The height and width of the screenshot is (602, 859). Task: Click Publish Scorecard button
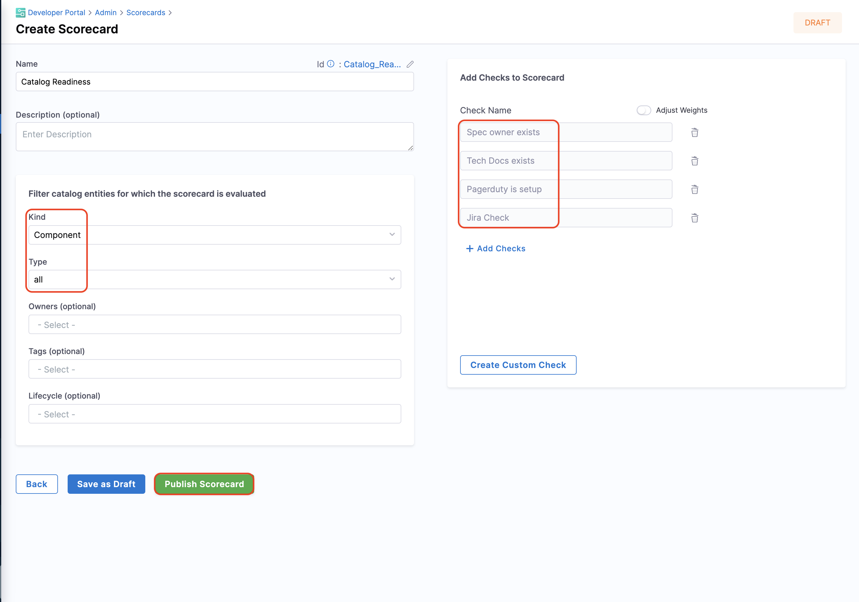pyautogui.click(x=204, y=484)
